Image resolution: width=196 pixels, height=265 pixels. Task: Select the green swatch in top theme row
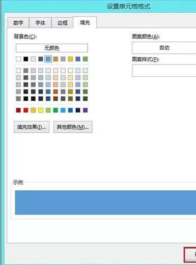(86, 59)
